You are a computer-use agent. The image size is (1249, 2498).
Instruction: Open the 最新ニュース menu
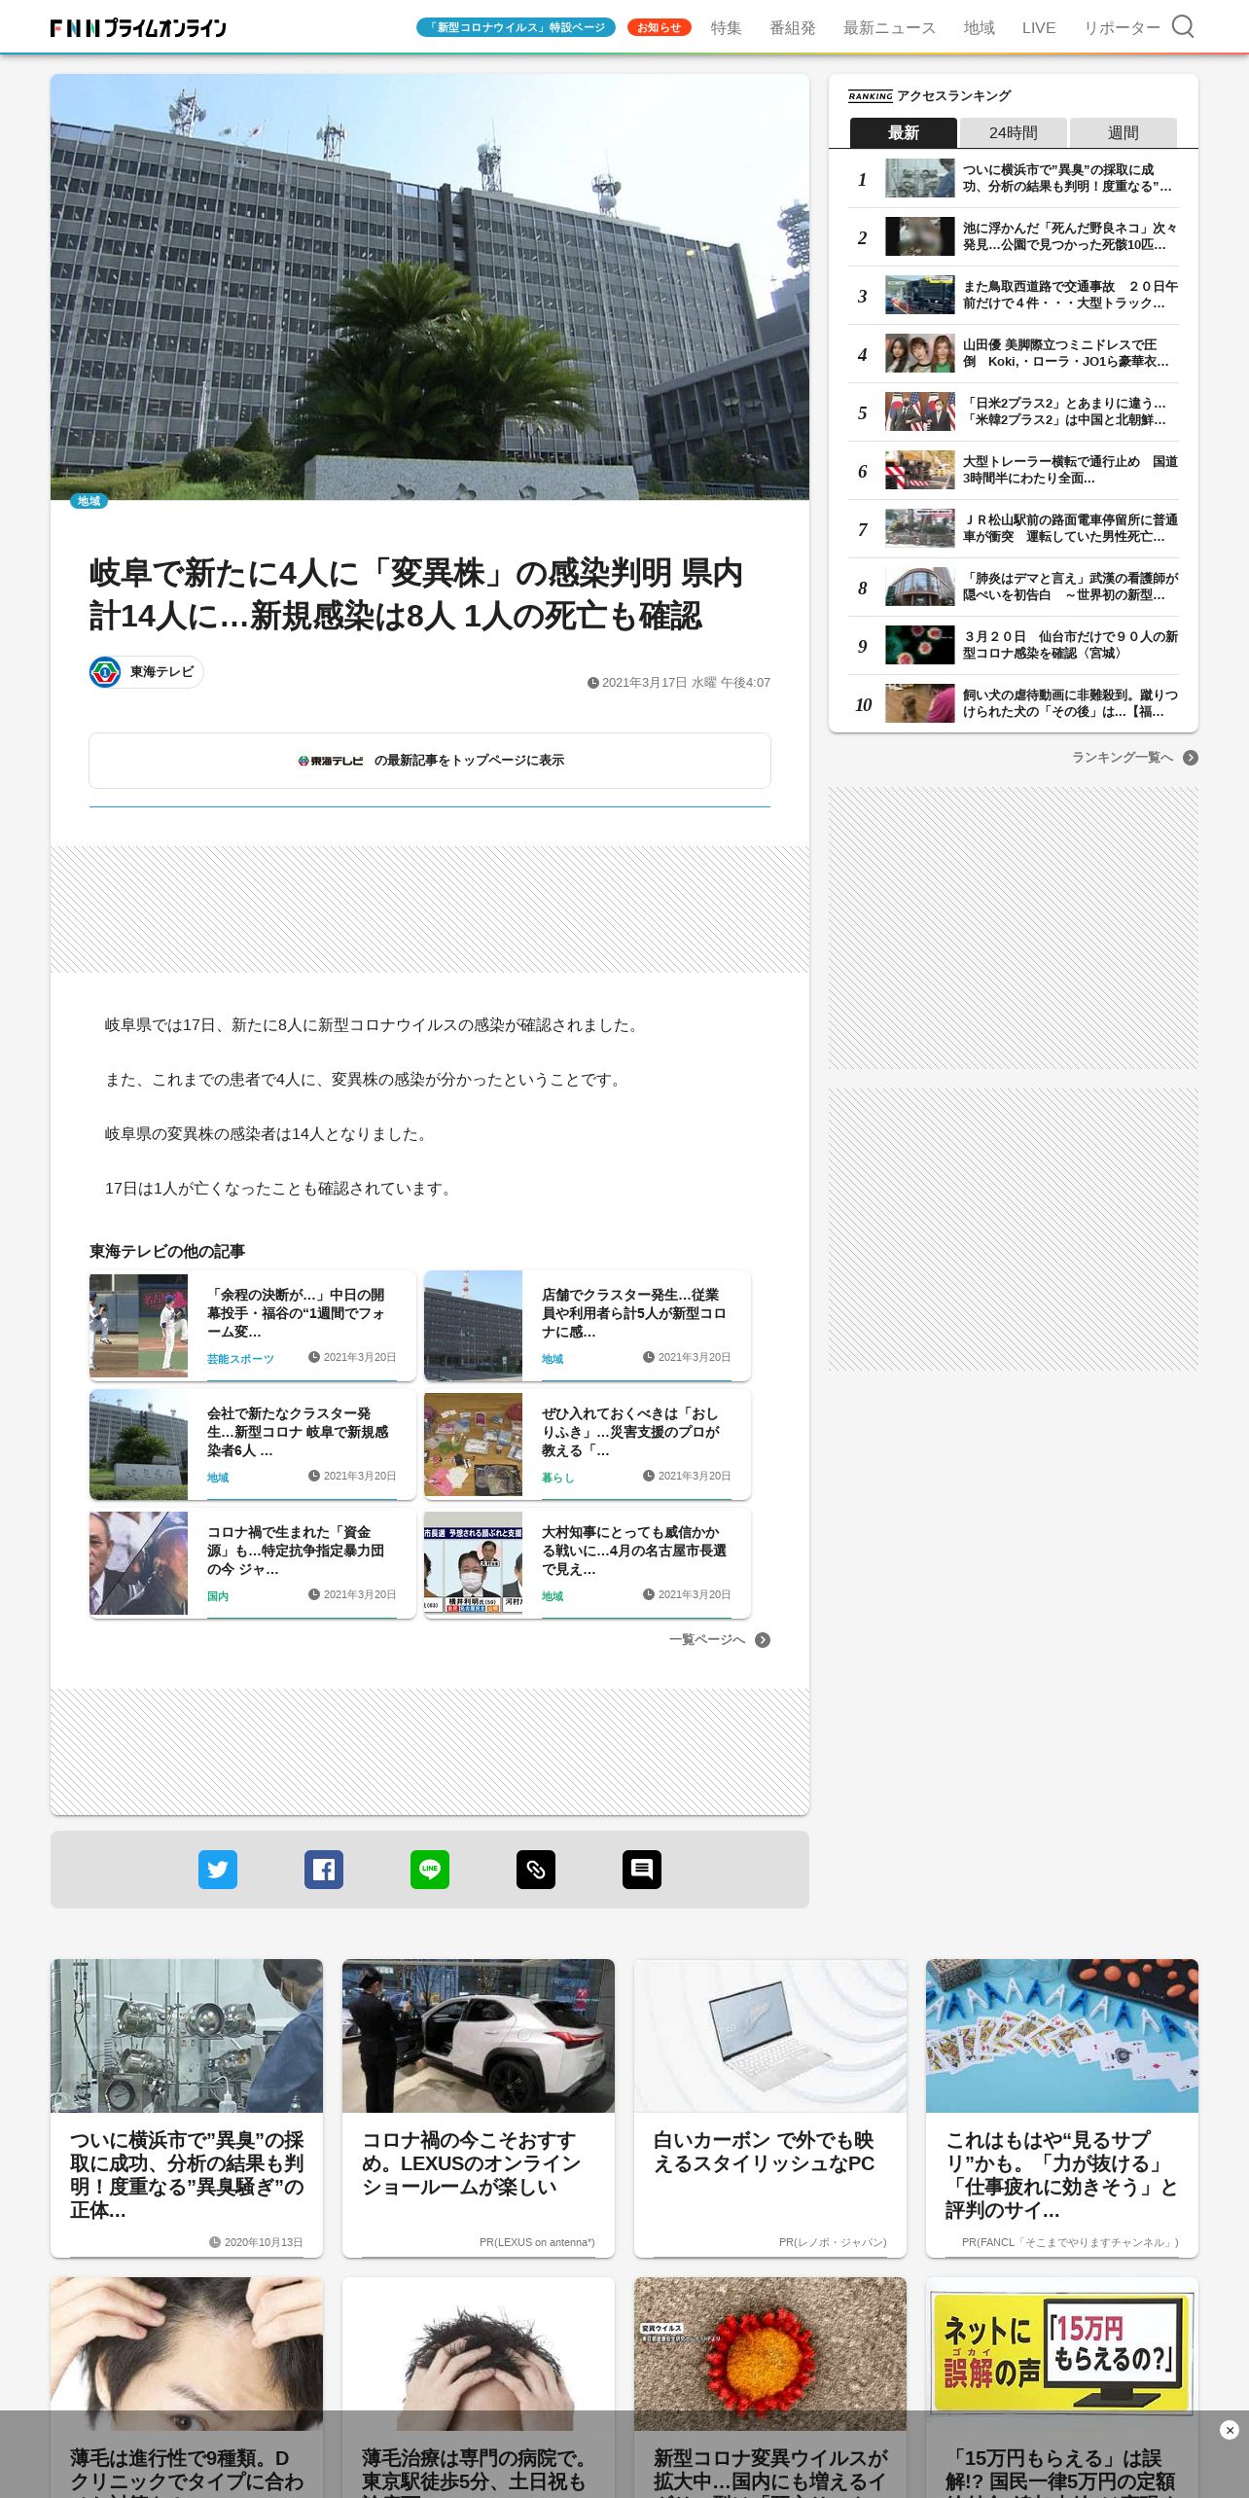click(889, 28)
